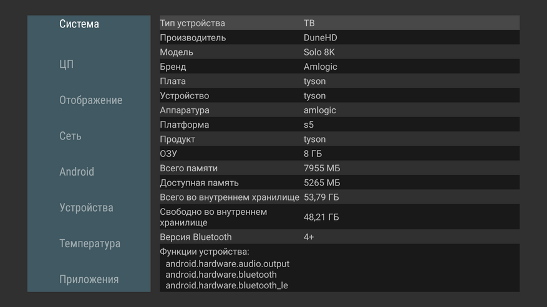Screen dimensions: 547x307
Task: Open the Сеть section
Action: 70,136
